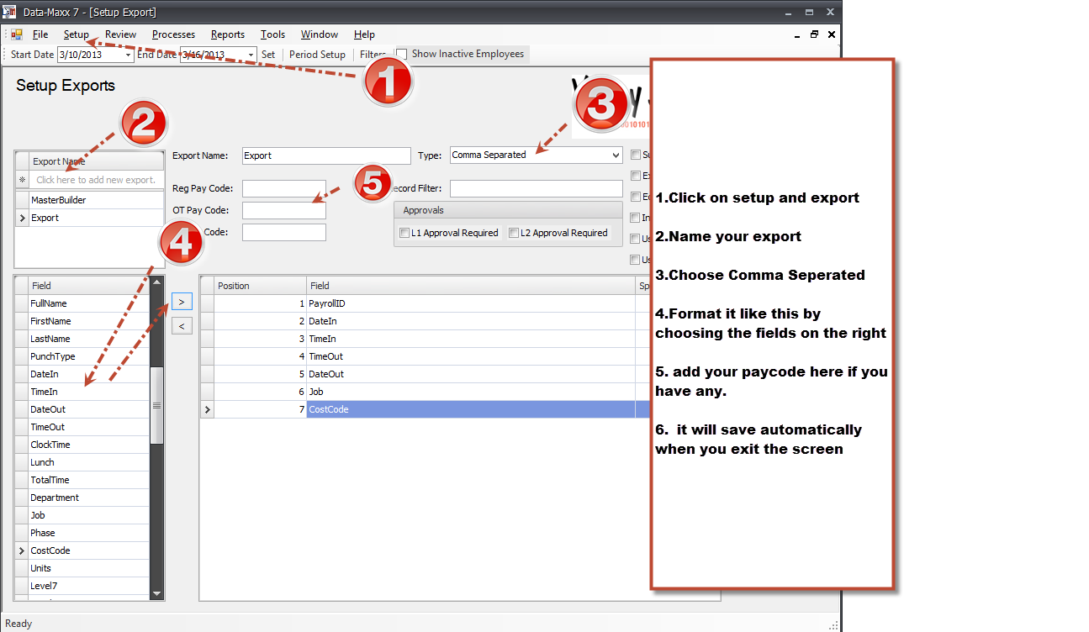
Task: Click the field list scrollbar thumb
Action: 157,406
